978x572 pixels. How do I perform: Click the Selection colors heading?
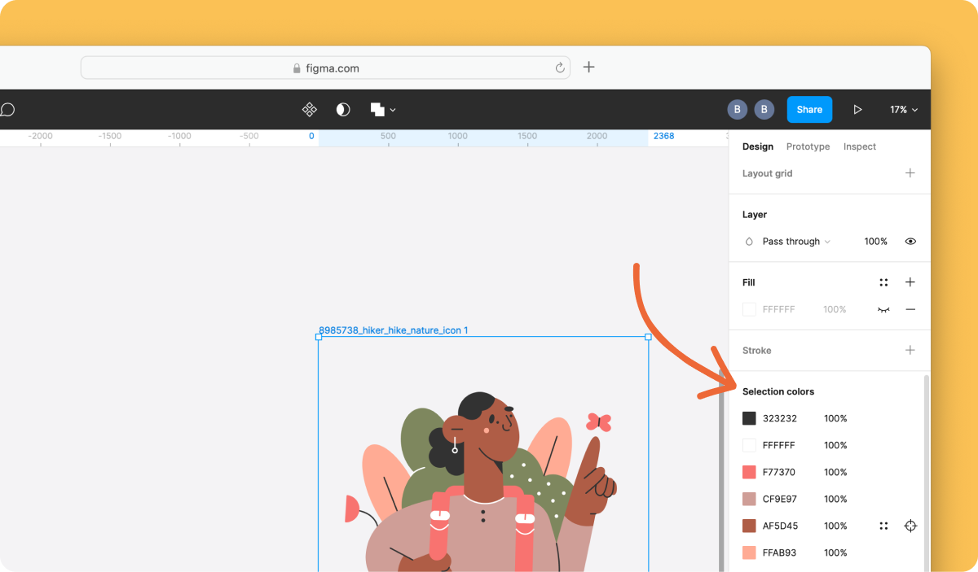tap(778, 391)
